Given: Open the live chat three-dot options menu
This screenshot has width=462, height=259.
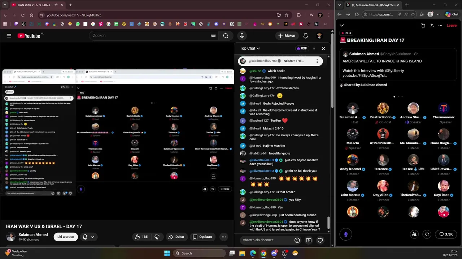Looking at the screenshot, I should tap(314, 48).
